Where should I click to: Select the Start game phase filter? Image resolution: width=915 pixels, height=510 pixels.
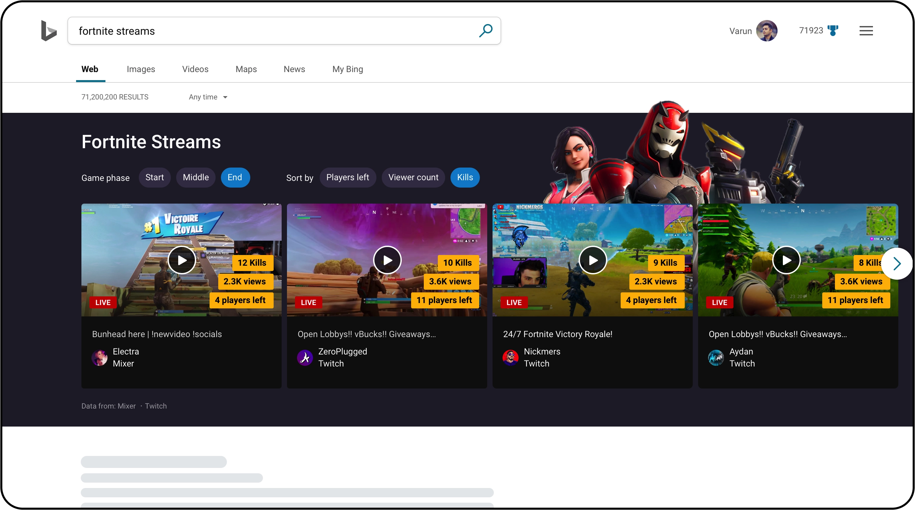pyautogui.click(x=155, y=177)
